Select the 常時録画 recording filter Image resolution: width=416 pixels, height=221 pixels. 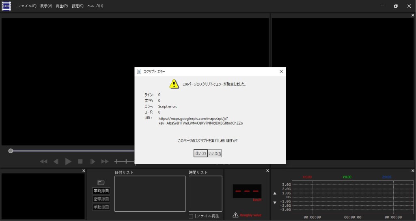[101, 191]
